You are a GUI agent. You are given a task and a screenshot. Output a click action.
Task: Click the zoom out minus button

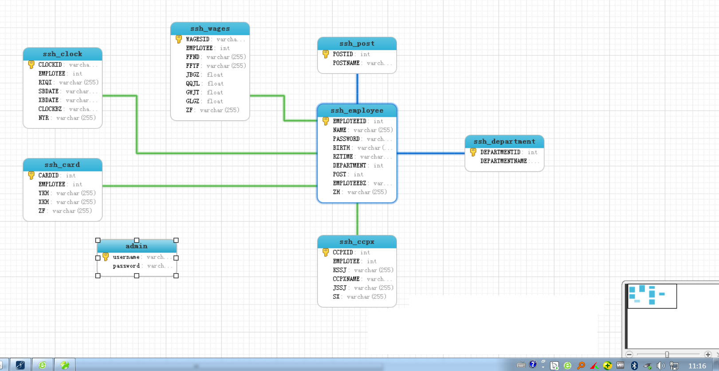[629, 354]
